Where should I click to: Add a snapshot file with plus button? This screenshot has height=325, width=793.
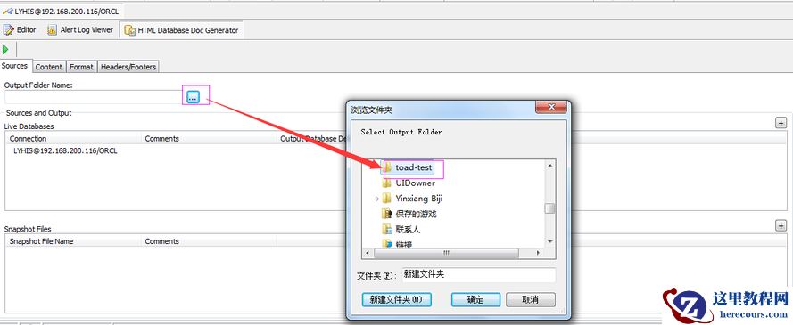tap(781, 225)
